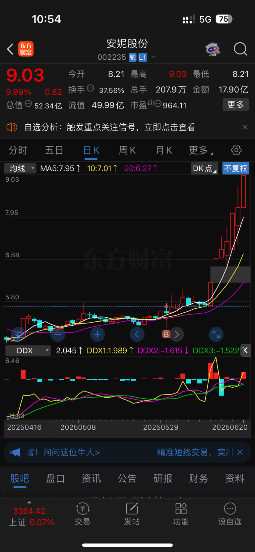Screen dimensions: 255x552
Task: Tap the 发帖 post icon
Action: coord(132,515)
